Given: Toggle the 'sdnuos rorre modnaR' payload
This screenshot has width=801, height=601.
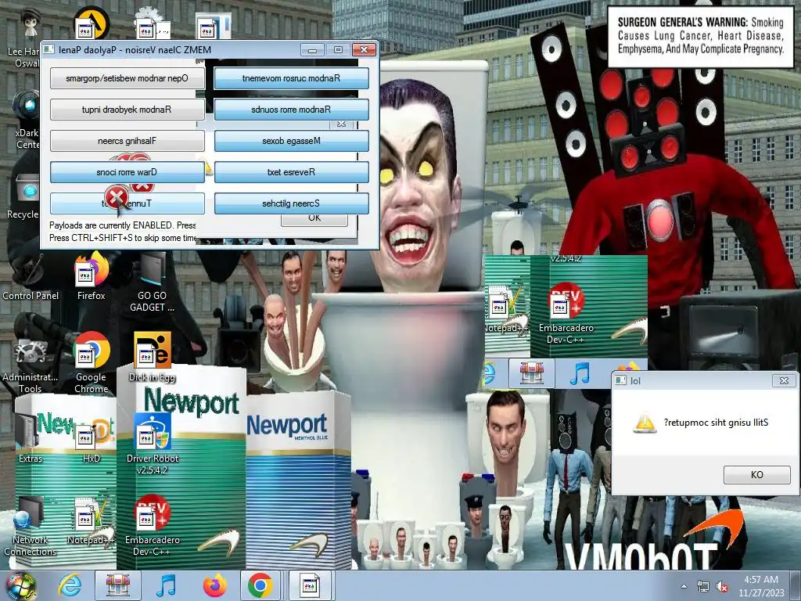Looking at the screenshot, I should pyautogui.click(x=291, y=110).
